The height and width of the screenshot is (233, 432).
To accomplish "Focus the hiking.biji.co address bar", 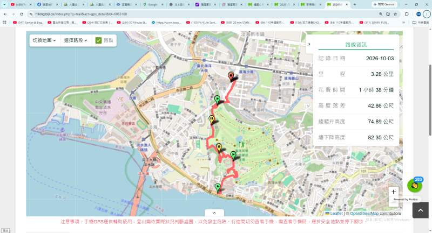I will coord(204,14).
